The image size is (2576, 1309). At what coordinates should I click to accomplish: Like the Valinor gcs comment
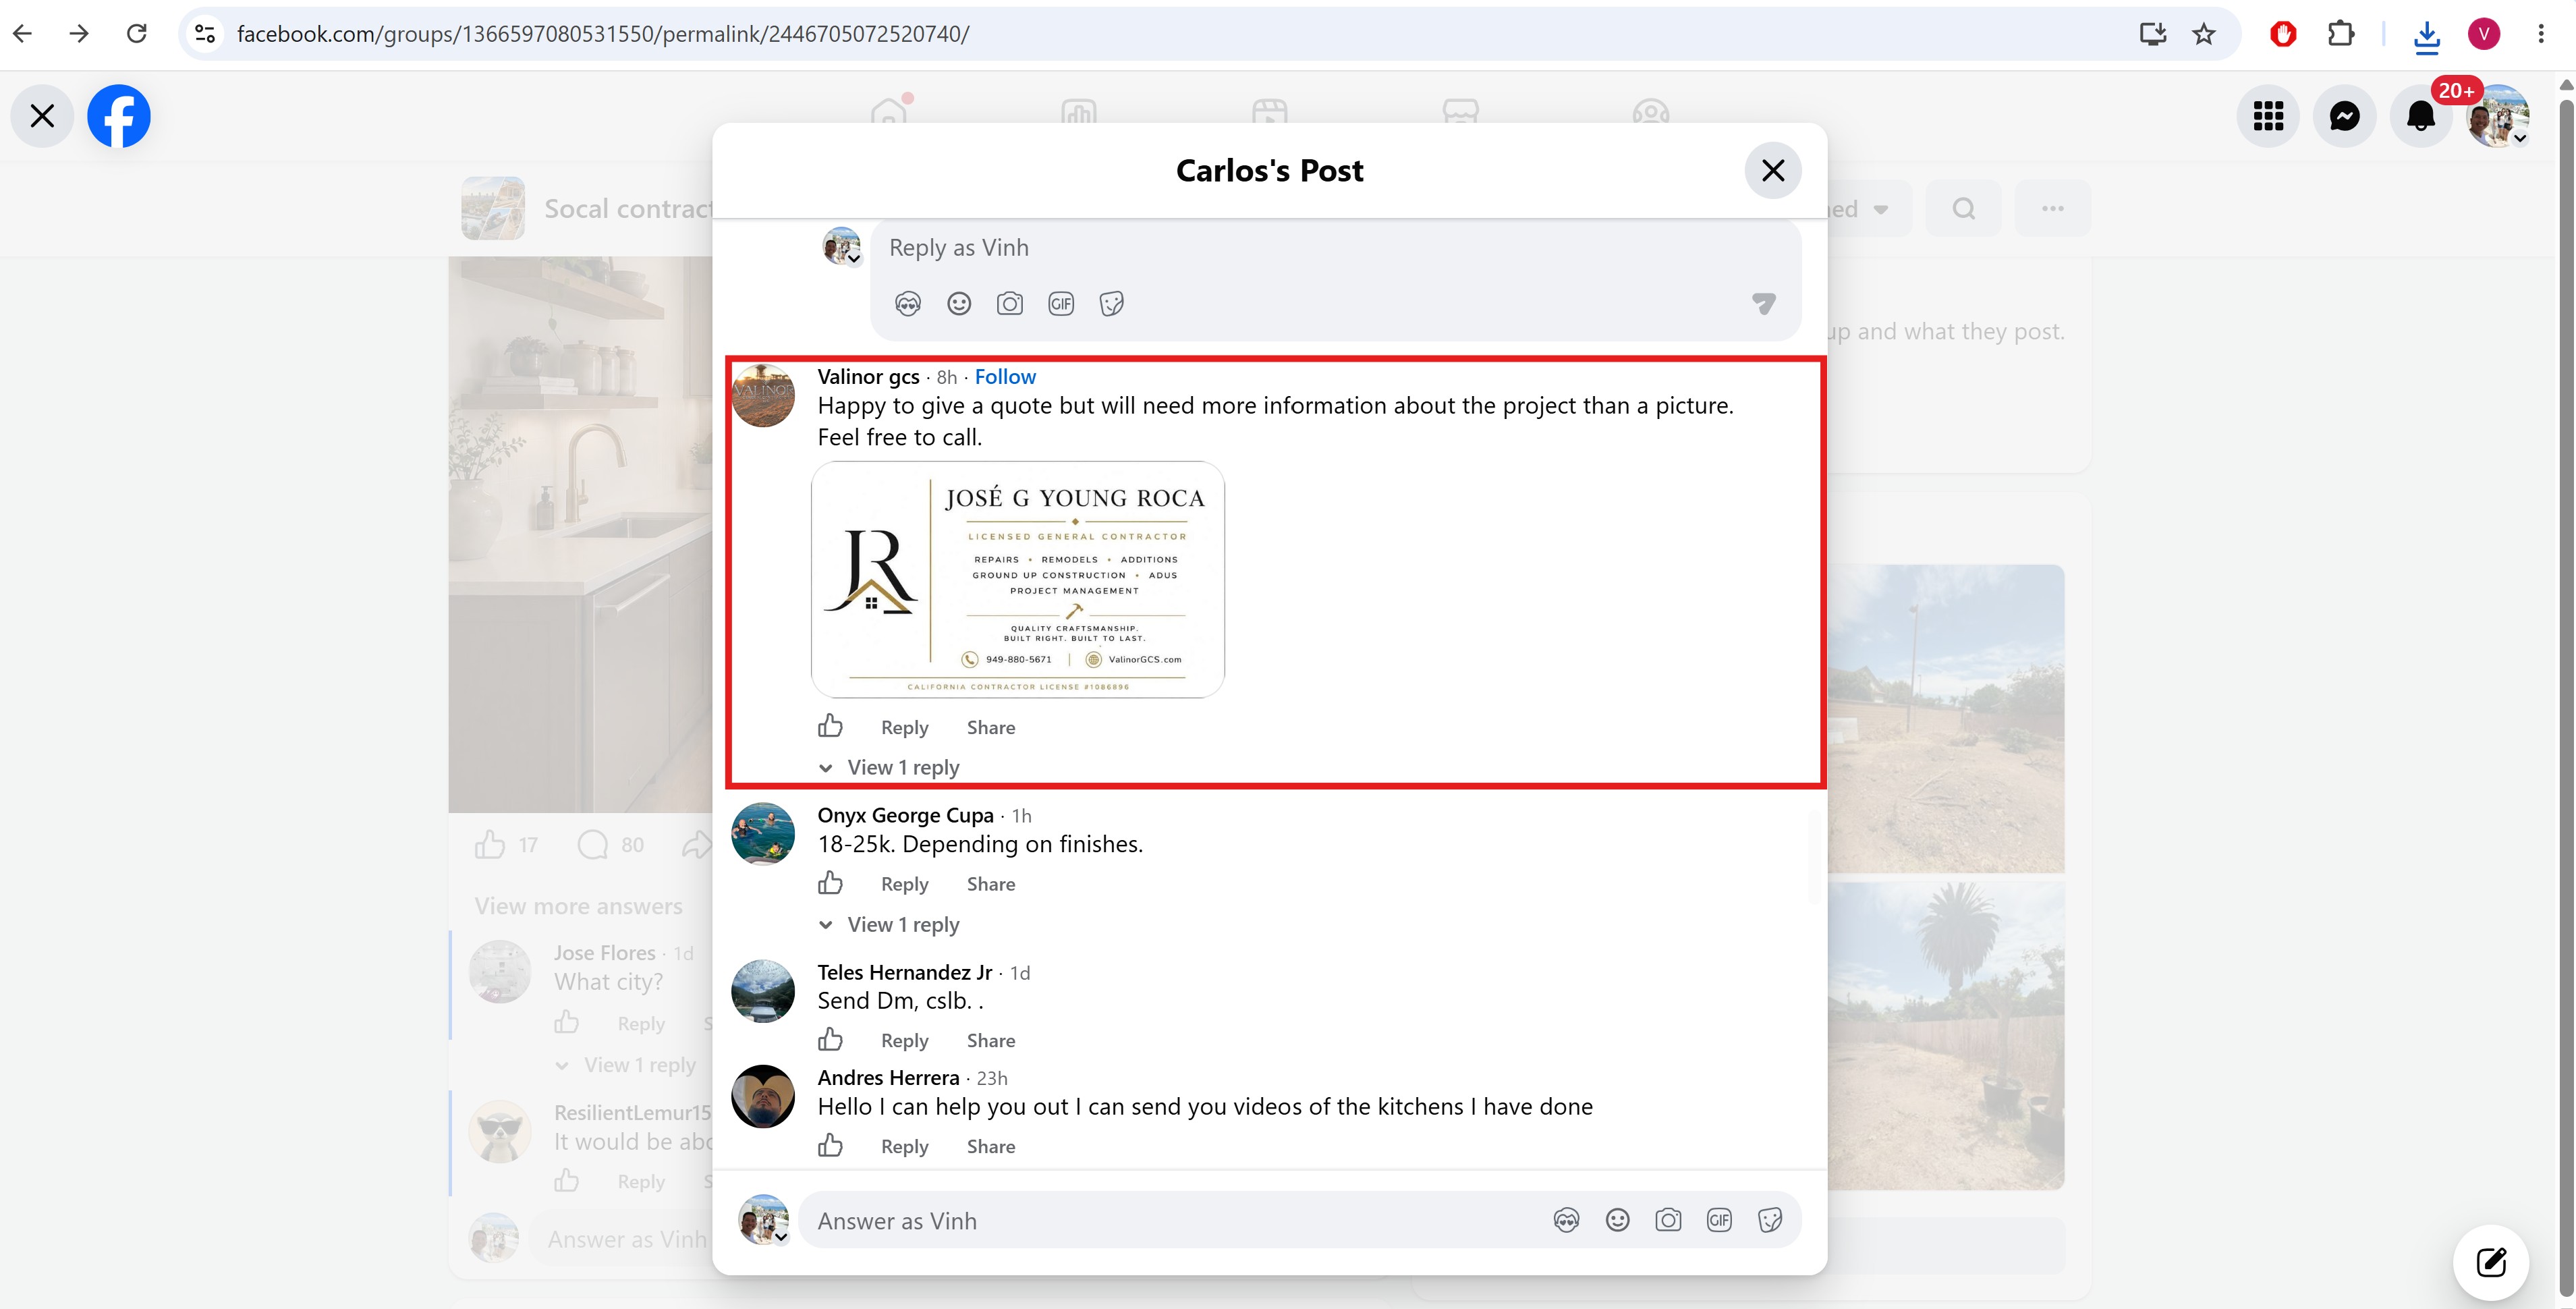click(830, 727)
